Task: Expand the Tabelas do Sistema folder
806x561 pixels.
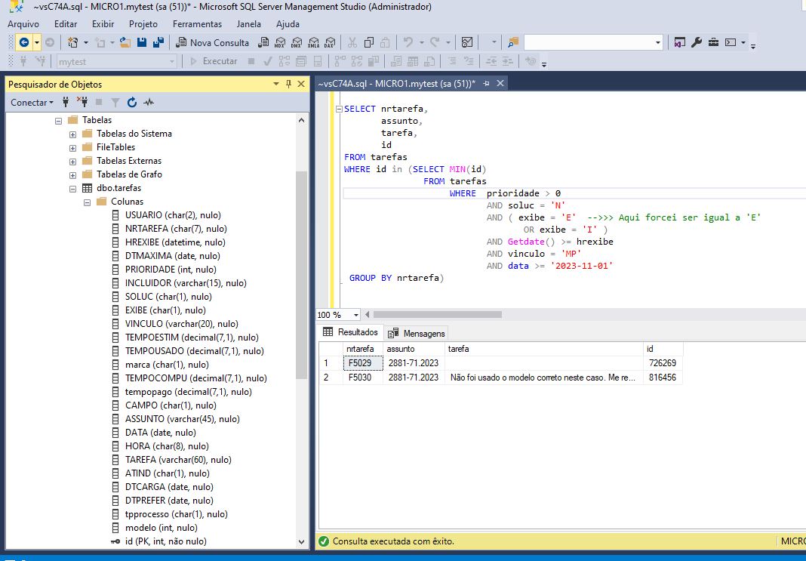Action: (x=72, y=134)
